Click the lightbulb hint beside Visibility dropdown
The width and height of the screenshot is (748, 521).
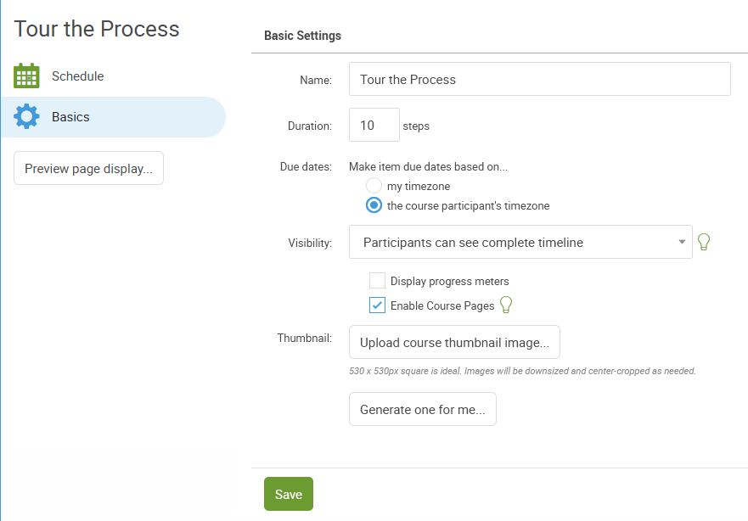[703, 242]
